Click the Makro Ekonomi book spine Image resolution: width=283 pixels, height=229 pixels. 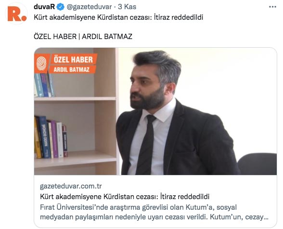click(x=44, y=137)
